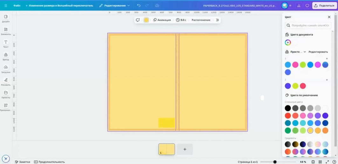The height and width of the screenshot is (164, 338).
Task: Open Продолжительность duration panel
Action: pos(49,162)
